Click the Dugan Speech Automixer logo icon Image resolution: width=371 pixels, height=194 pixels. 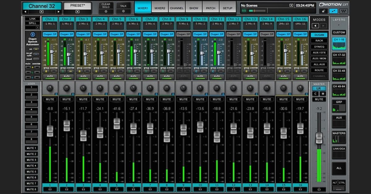(33, 35)
